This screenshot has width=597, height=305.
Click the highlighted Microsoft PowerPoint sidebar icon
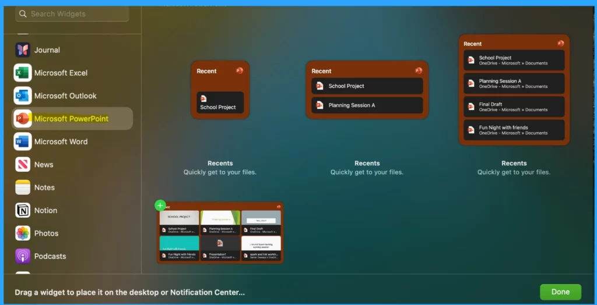click(x=23, y=119)
